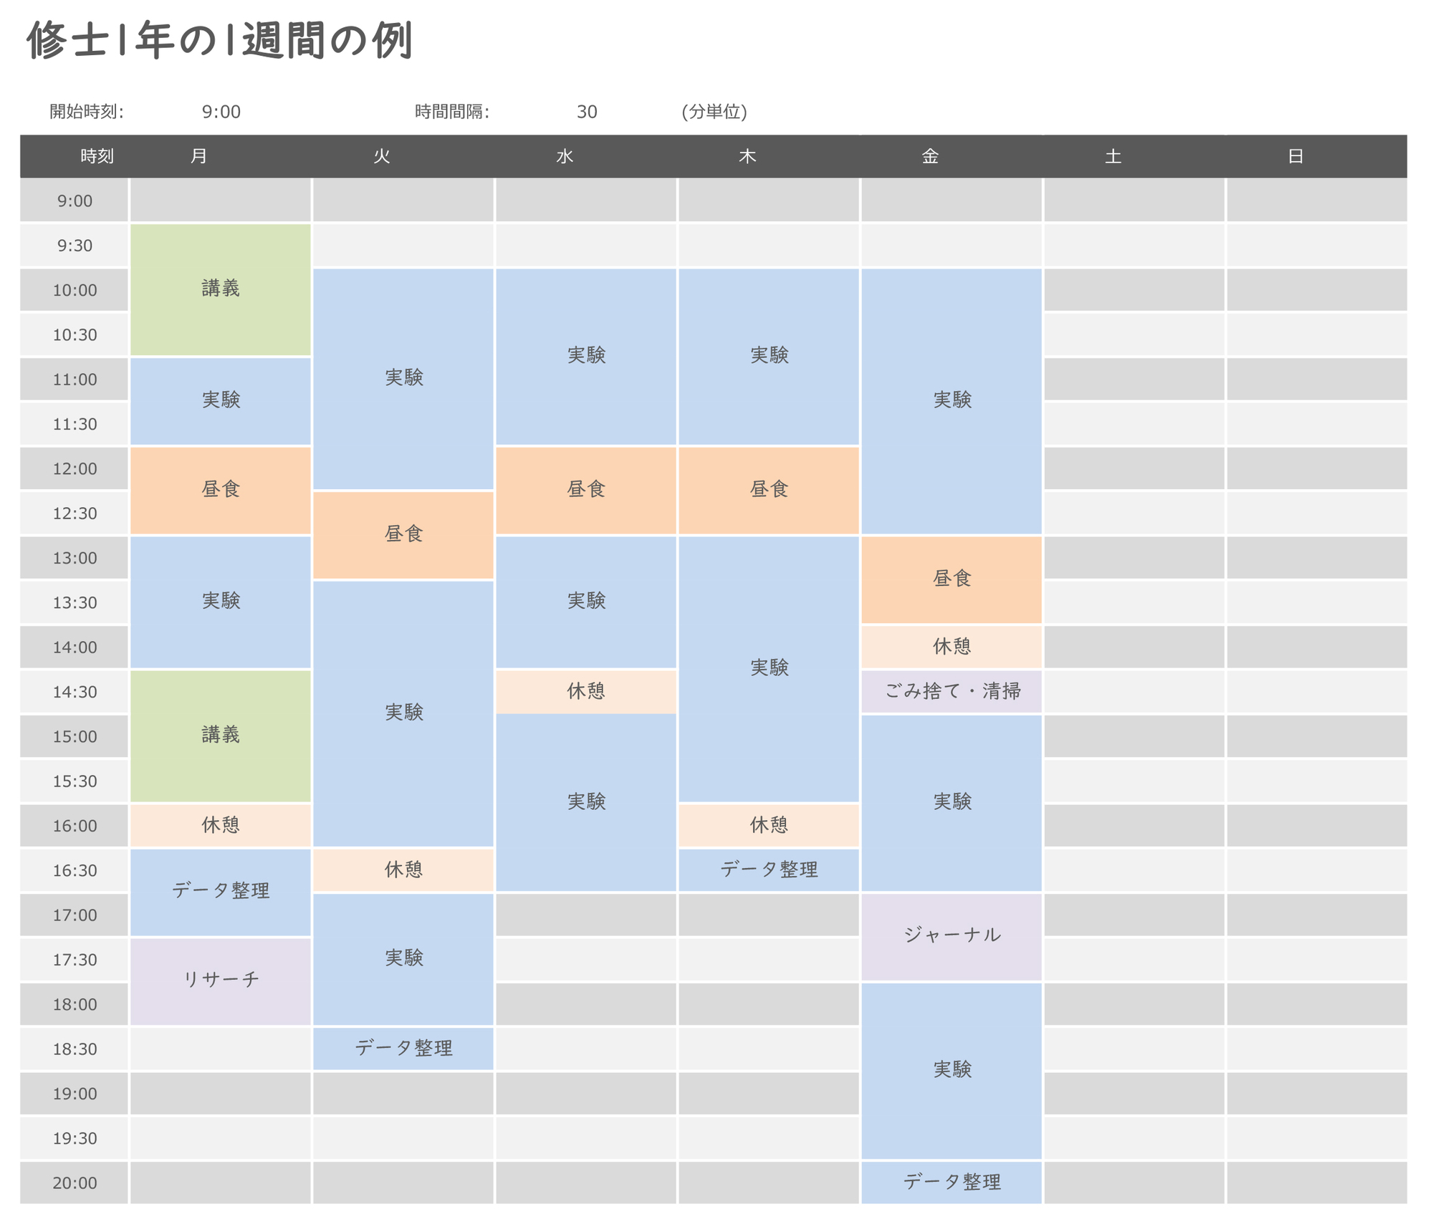Viewport: 1433px width, 1219px height.
Task: Click the 時間間隔 value 30 field
Action: tap(586, 112)
